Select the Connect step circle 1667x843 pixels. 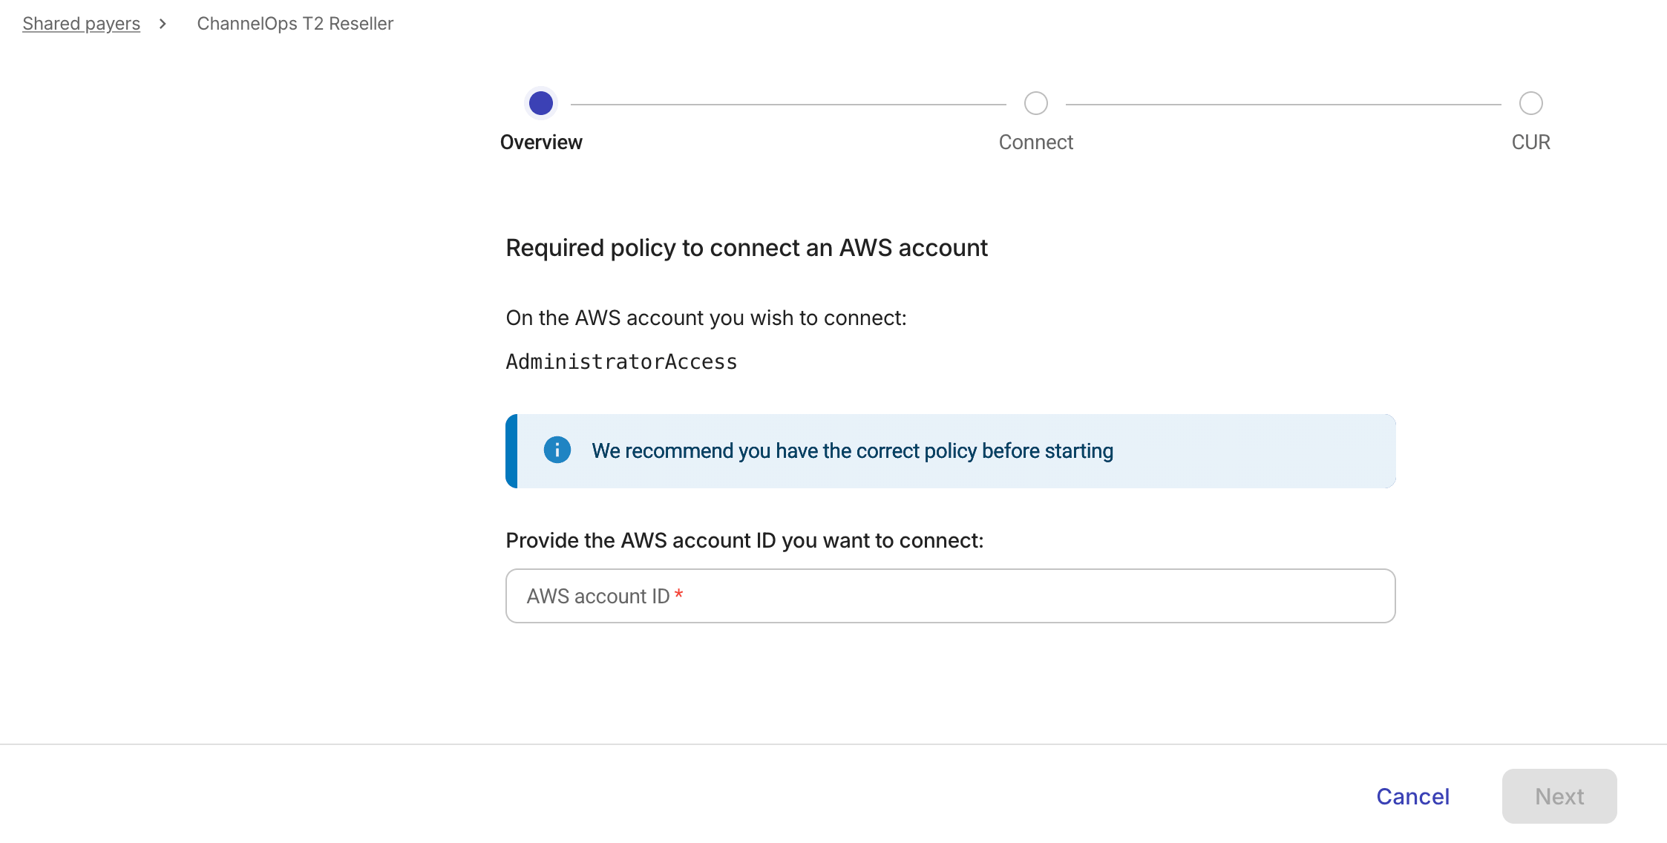click(1036, 103)
